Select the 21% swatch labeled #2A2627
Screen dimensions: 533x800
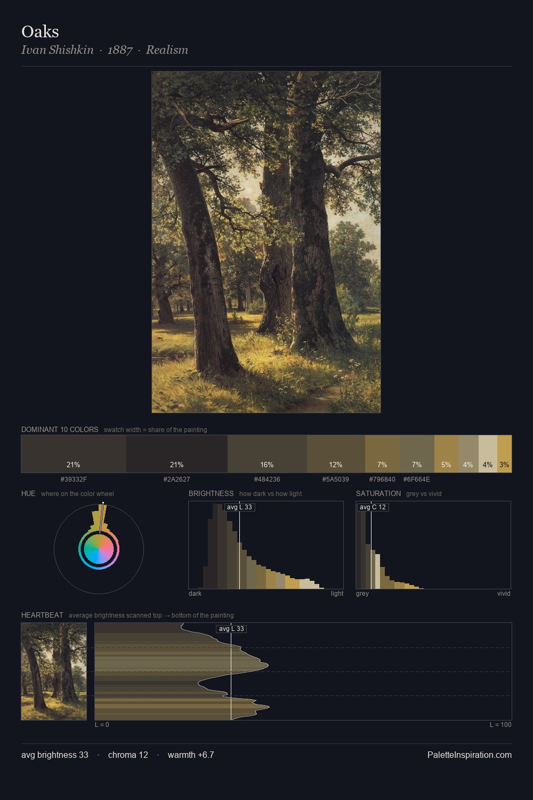[177, 454]
